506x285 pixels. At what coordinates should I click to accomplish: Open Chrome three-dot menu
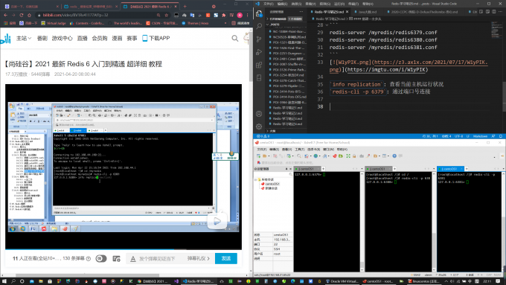coord(248,15)
